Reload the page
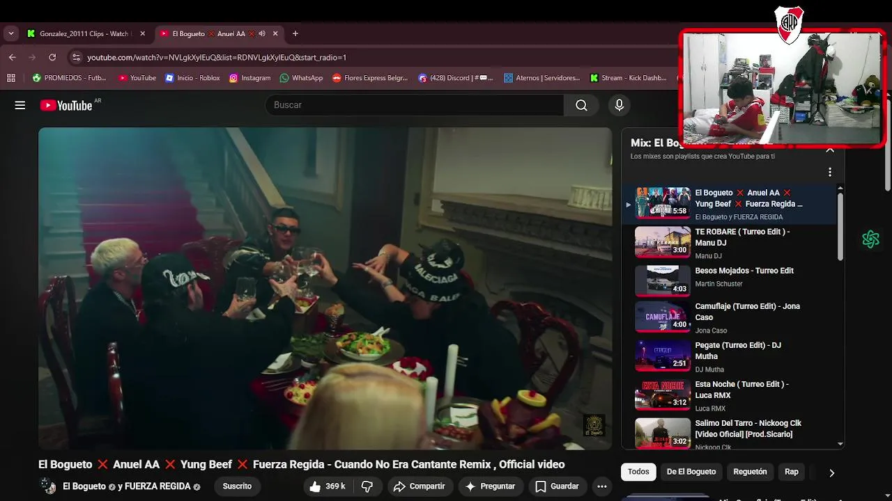This screenshot has height=501, width=892. pyautogui.click(x=52, y=57)
